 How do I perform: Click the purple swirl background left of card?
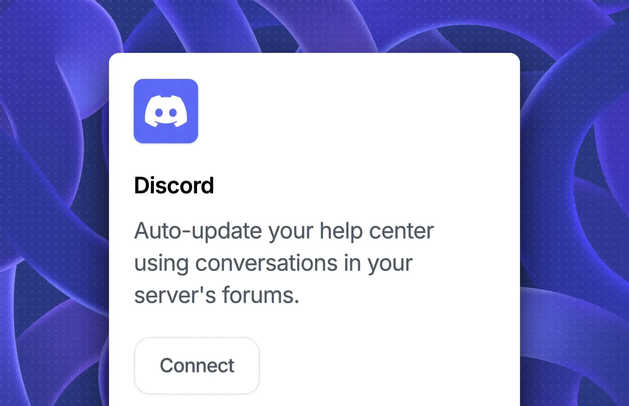[x=53, y=211]
